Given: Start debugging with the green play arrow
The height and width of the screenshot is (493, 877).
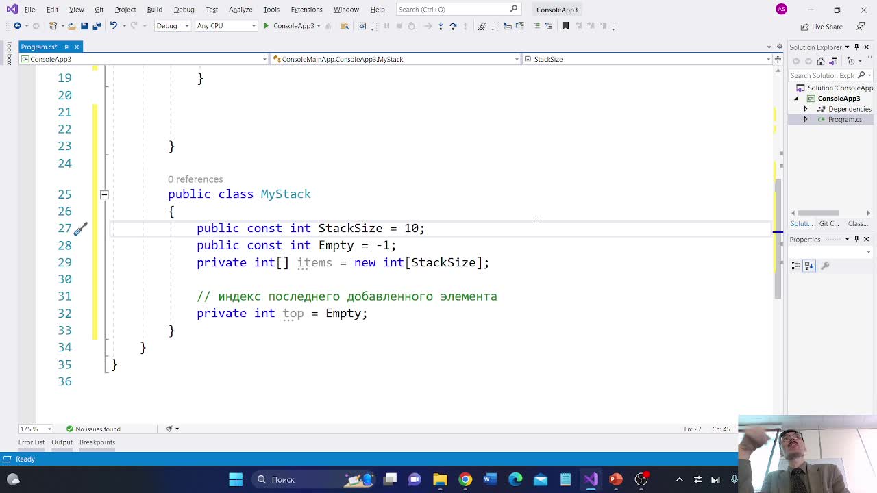Looking at the screenshot, I should (x=266, y=26).
